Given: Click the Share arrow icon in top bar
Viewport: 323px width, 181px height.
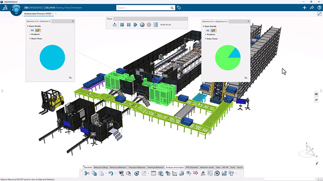Looking at the screenshot, I should (x=312, y=8).
